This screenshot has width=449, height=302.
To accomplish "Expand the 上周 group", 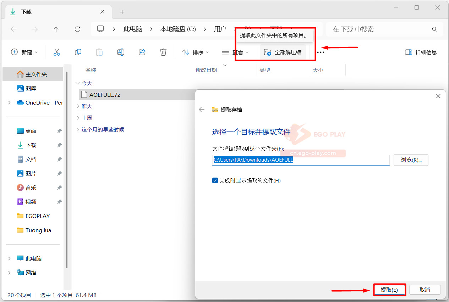I will [78, 118].
